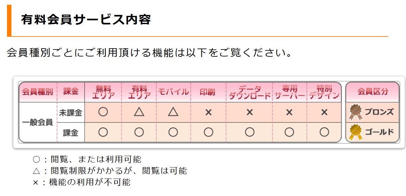Click the legend line explaining △ symbol
The height and width of the screenshot is (196, 406).
click(x=110, y=171)
